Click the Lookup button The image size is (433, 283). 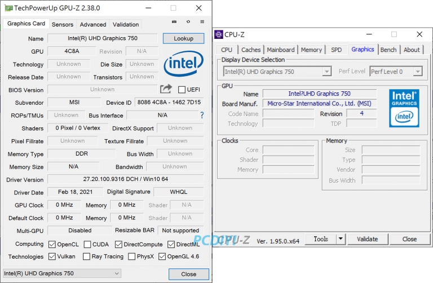[x=184, y=38]
